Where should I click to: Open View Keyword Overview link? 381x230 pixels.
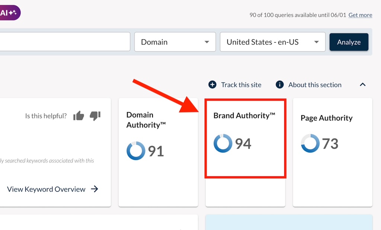46,189
